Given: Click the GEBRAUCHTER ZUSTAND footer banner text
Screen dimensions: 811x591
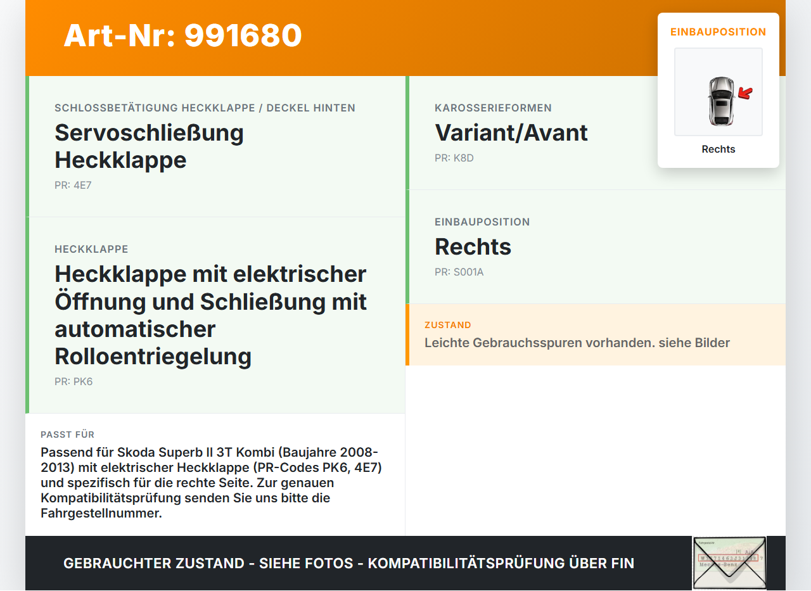Looking at the screenshot, I should click(348, 563).
